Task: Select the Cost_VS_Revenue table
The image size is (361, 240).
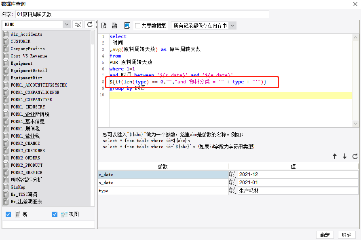Action: (29, 56)
